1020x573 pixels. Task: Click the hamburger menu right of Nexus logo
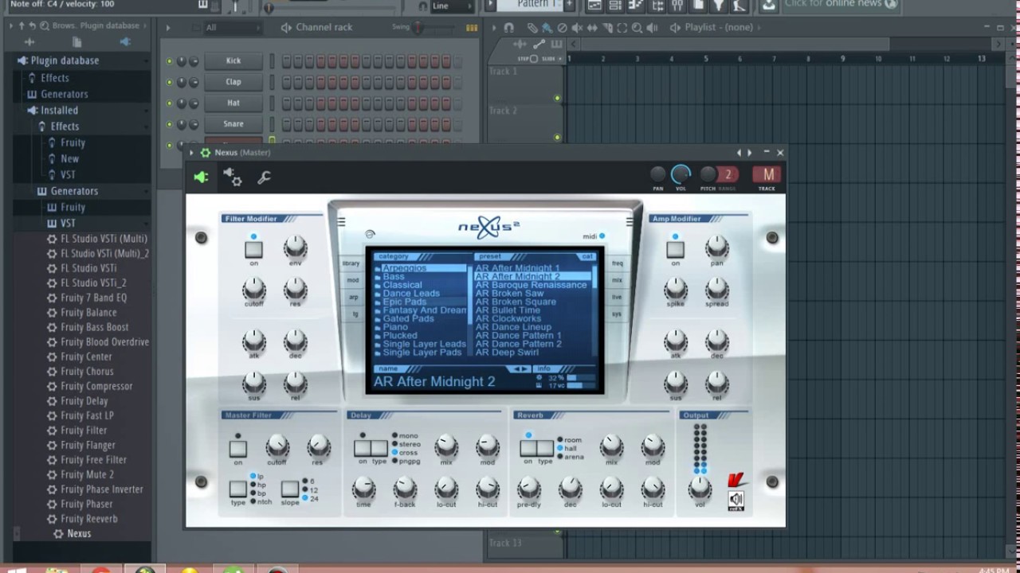pos(630,222)
